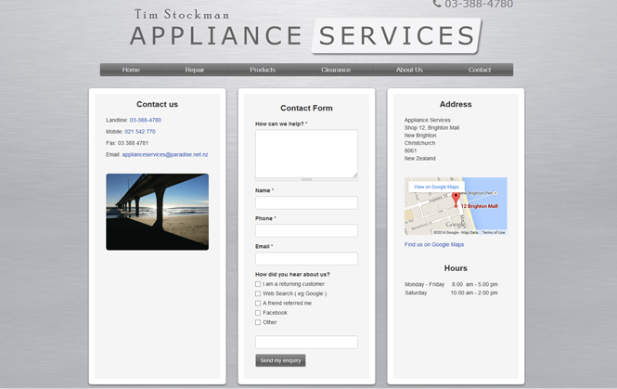Open the map Terms of Use link
The height and width of the screenshot is (389, 617).
tap(494, 232)
